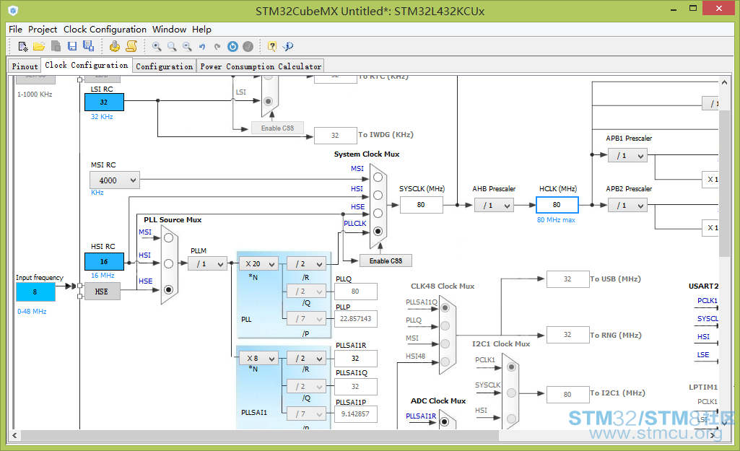
Task: Open PLLSAI1 /R divider dropdown
Action: tap(306, 359)
